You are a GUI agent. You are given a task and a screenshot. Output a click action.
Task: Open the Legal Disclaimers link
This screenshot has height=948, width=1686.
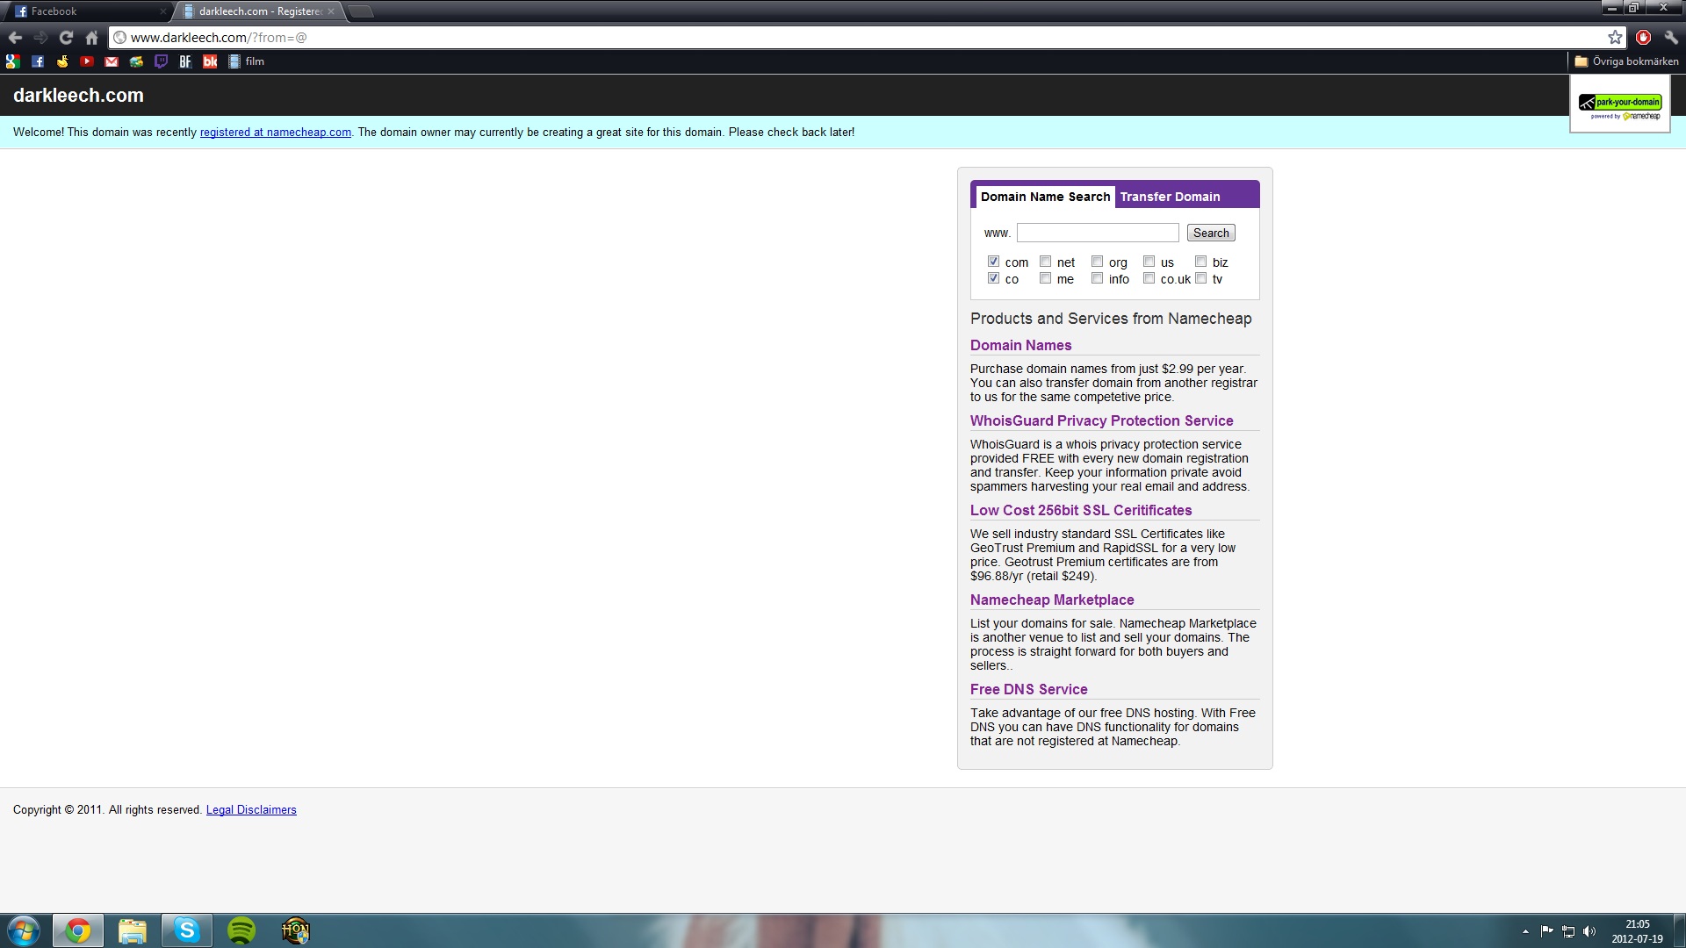pos(251,810)
